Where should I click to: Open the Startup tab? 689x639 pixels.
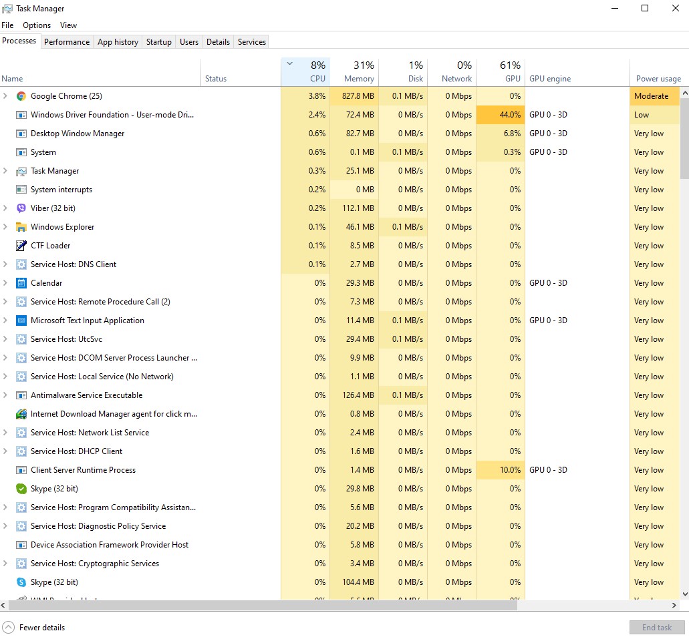(159, 42)
